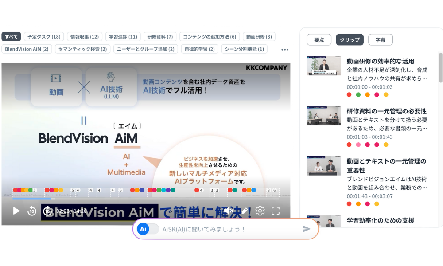Screen dimensions: 443x266
Task: Filter by BlendVision AiM (2)
Action: pyautogui.click(x=27, y=49)
